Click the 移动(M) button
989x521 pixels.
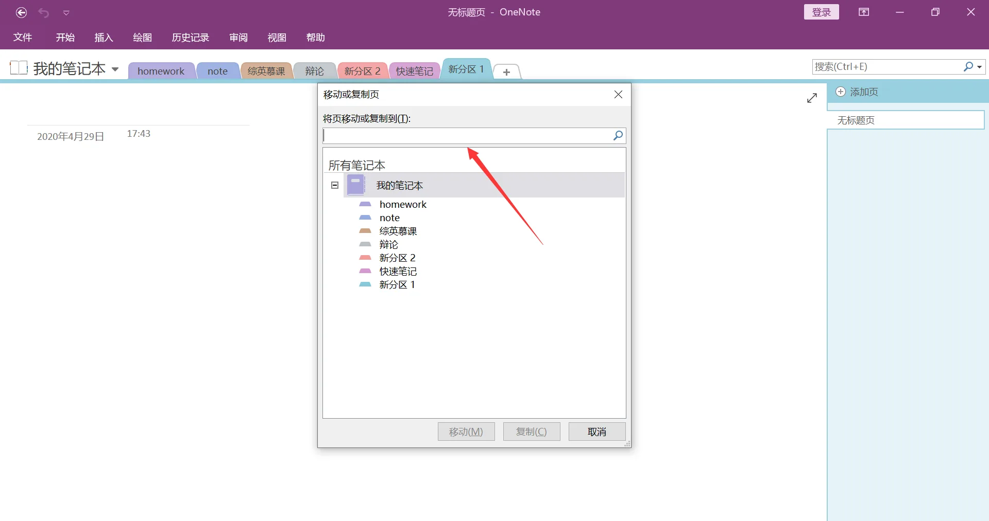coord(466,432)
